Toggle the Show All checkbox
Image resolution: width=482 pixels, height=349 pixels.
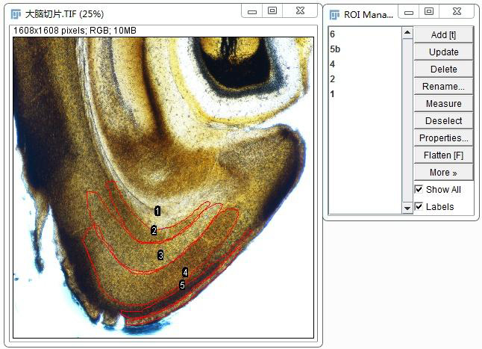(419, 190)
